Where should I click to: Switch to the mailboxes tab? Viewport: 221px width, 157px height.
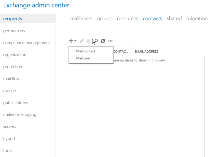tap(81, 18)
